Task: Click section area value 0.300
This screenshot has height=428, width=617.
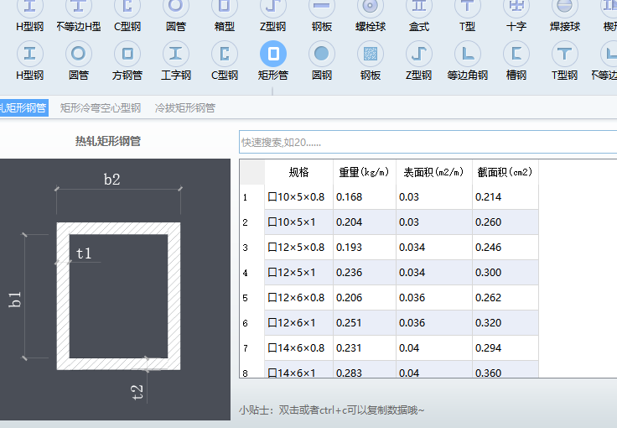Action: (506, 273)
